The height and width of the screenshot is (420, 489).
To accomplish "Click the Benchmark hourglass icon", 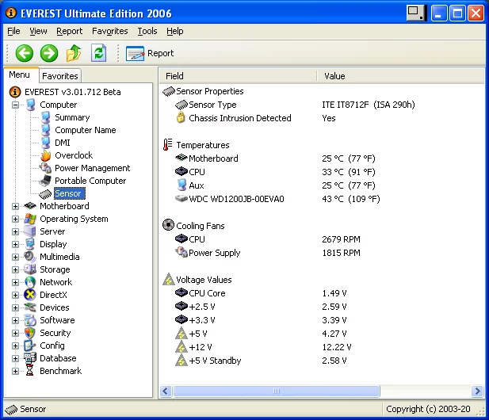I will [x=30, y=371].
